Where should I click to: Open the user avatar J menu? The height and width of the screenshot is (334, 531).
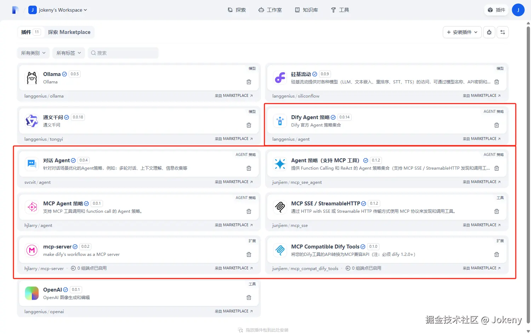518,10
